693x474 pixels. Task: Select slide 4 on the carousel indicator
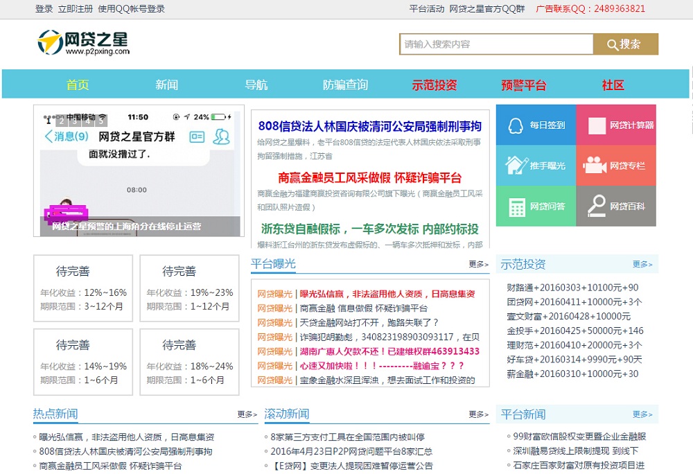coord(88,121)
